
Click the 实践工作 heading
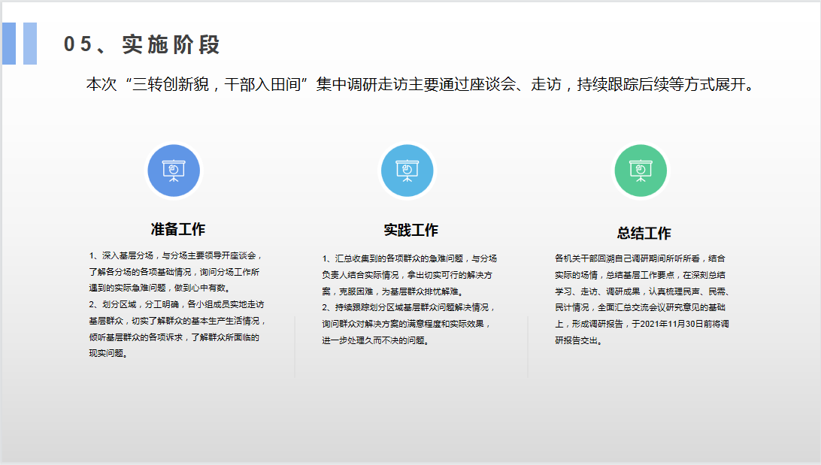point(410,230)
